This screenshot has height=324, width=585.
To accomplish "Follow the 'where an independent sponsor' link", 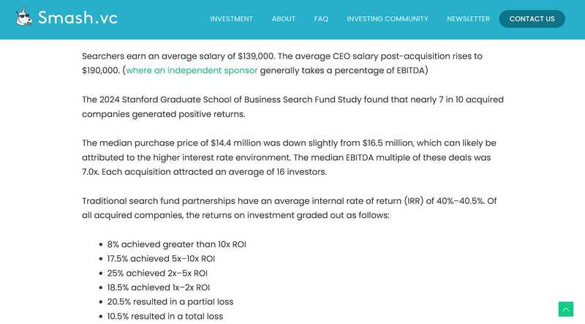I will pyautogui.click(x=192, y=70).
